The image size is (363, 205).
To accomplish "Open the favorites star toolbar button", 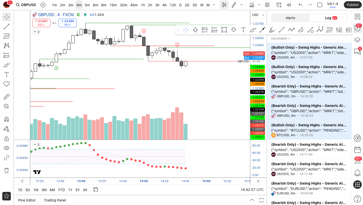I will [7, 196].
